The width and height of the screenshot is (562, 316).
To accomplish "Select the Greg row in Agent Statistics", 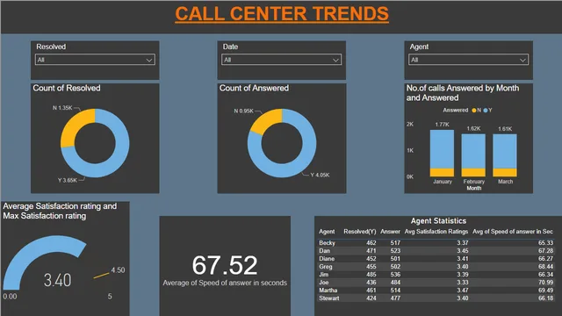I will (x=436, y=267).
